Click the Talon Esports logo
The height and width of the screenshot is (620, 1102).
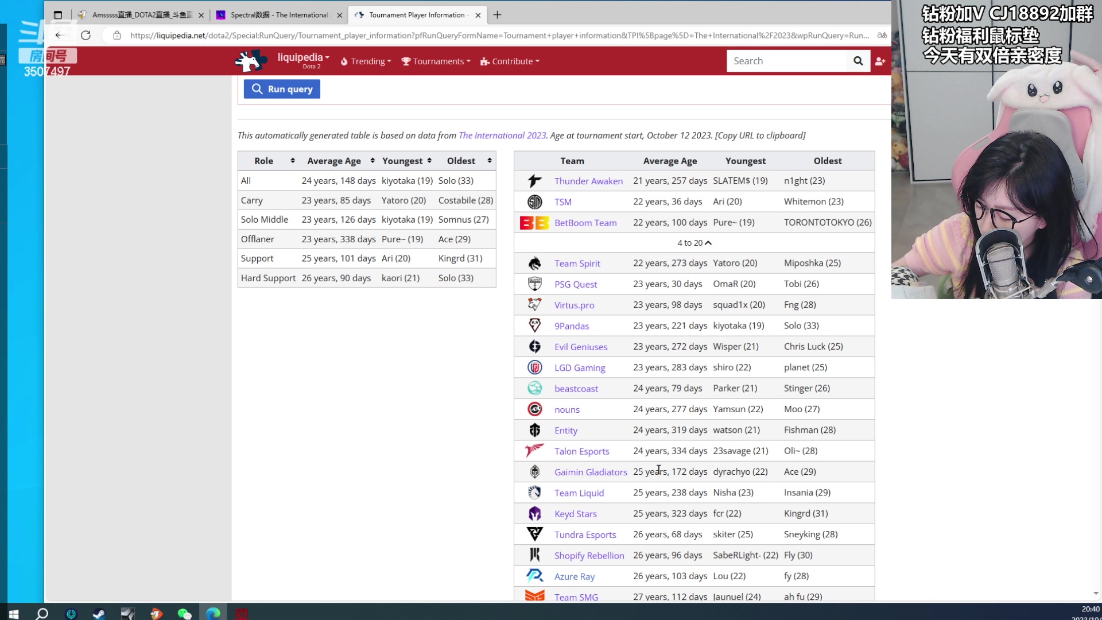pyautogui.click(x=534, y=451)
